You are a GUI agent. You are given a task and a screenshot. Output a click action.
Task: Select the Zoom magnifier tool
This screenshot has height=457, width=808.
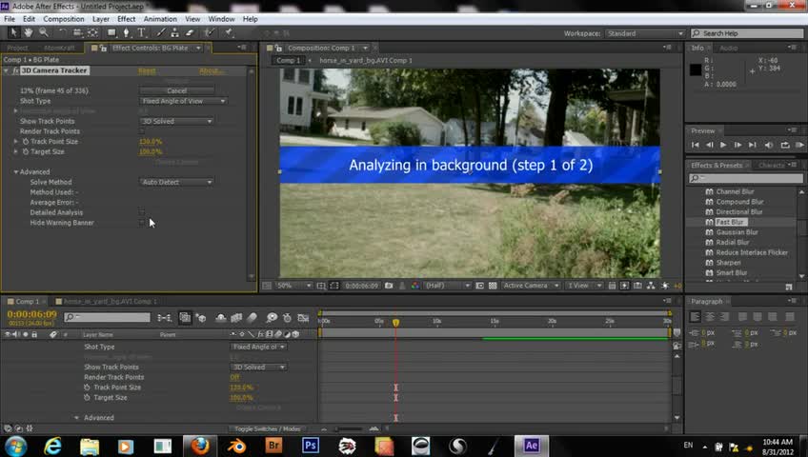click(44, 33)
